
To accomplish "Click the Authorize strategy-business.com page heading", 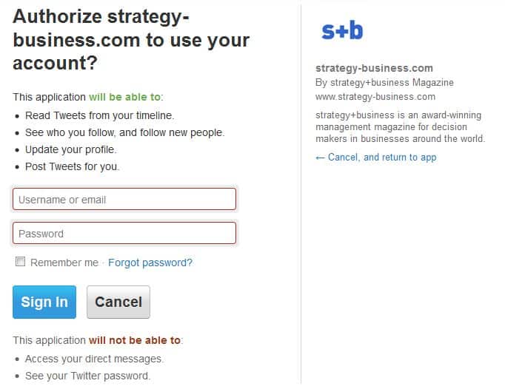I will (131, 39).
